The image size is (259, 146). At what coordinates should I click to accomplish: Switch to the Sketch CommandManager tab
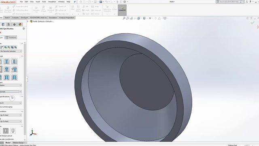[7, 17]
